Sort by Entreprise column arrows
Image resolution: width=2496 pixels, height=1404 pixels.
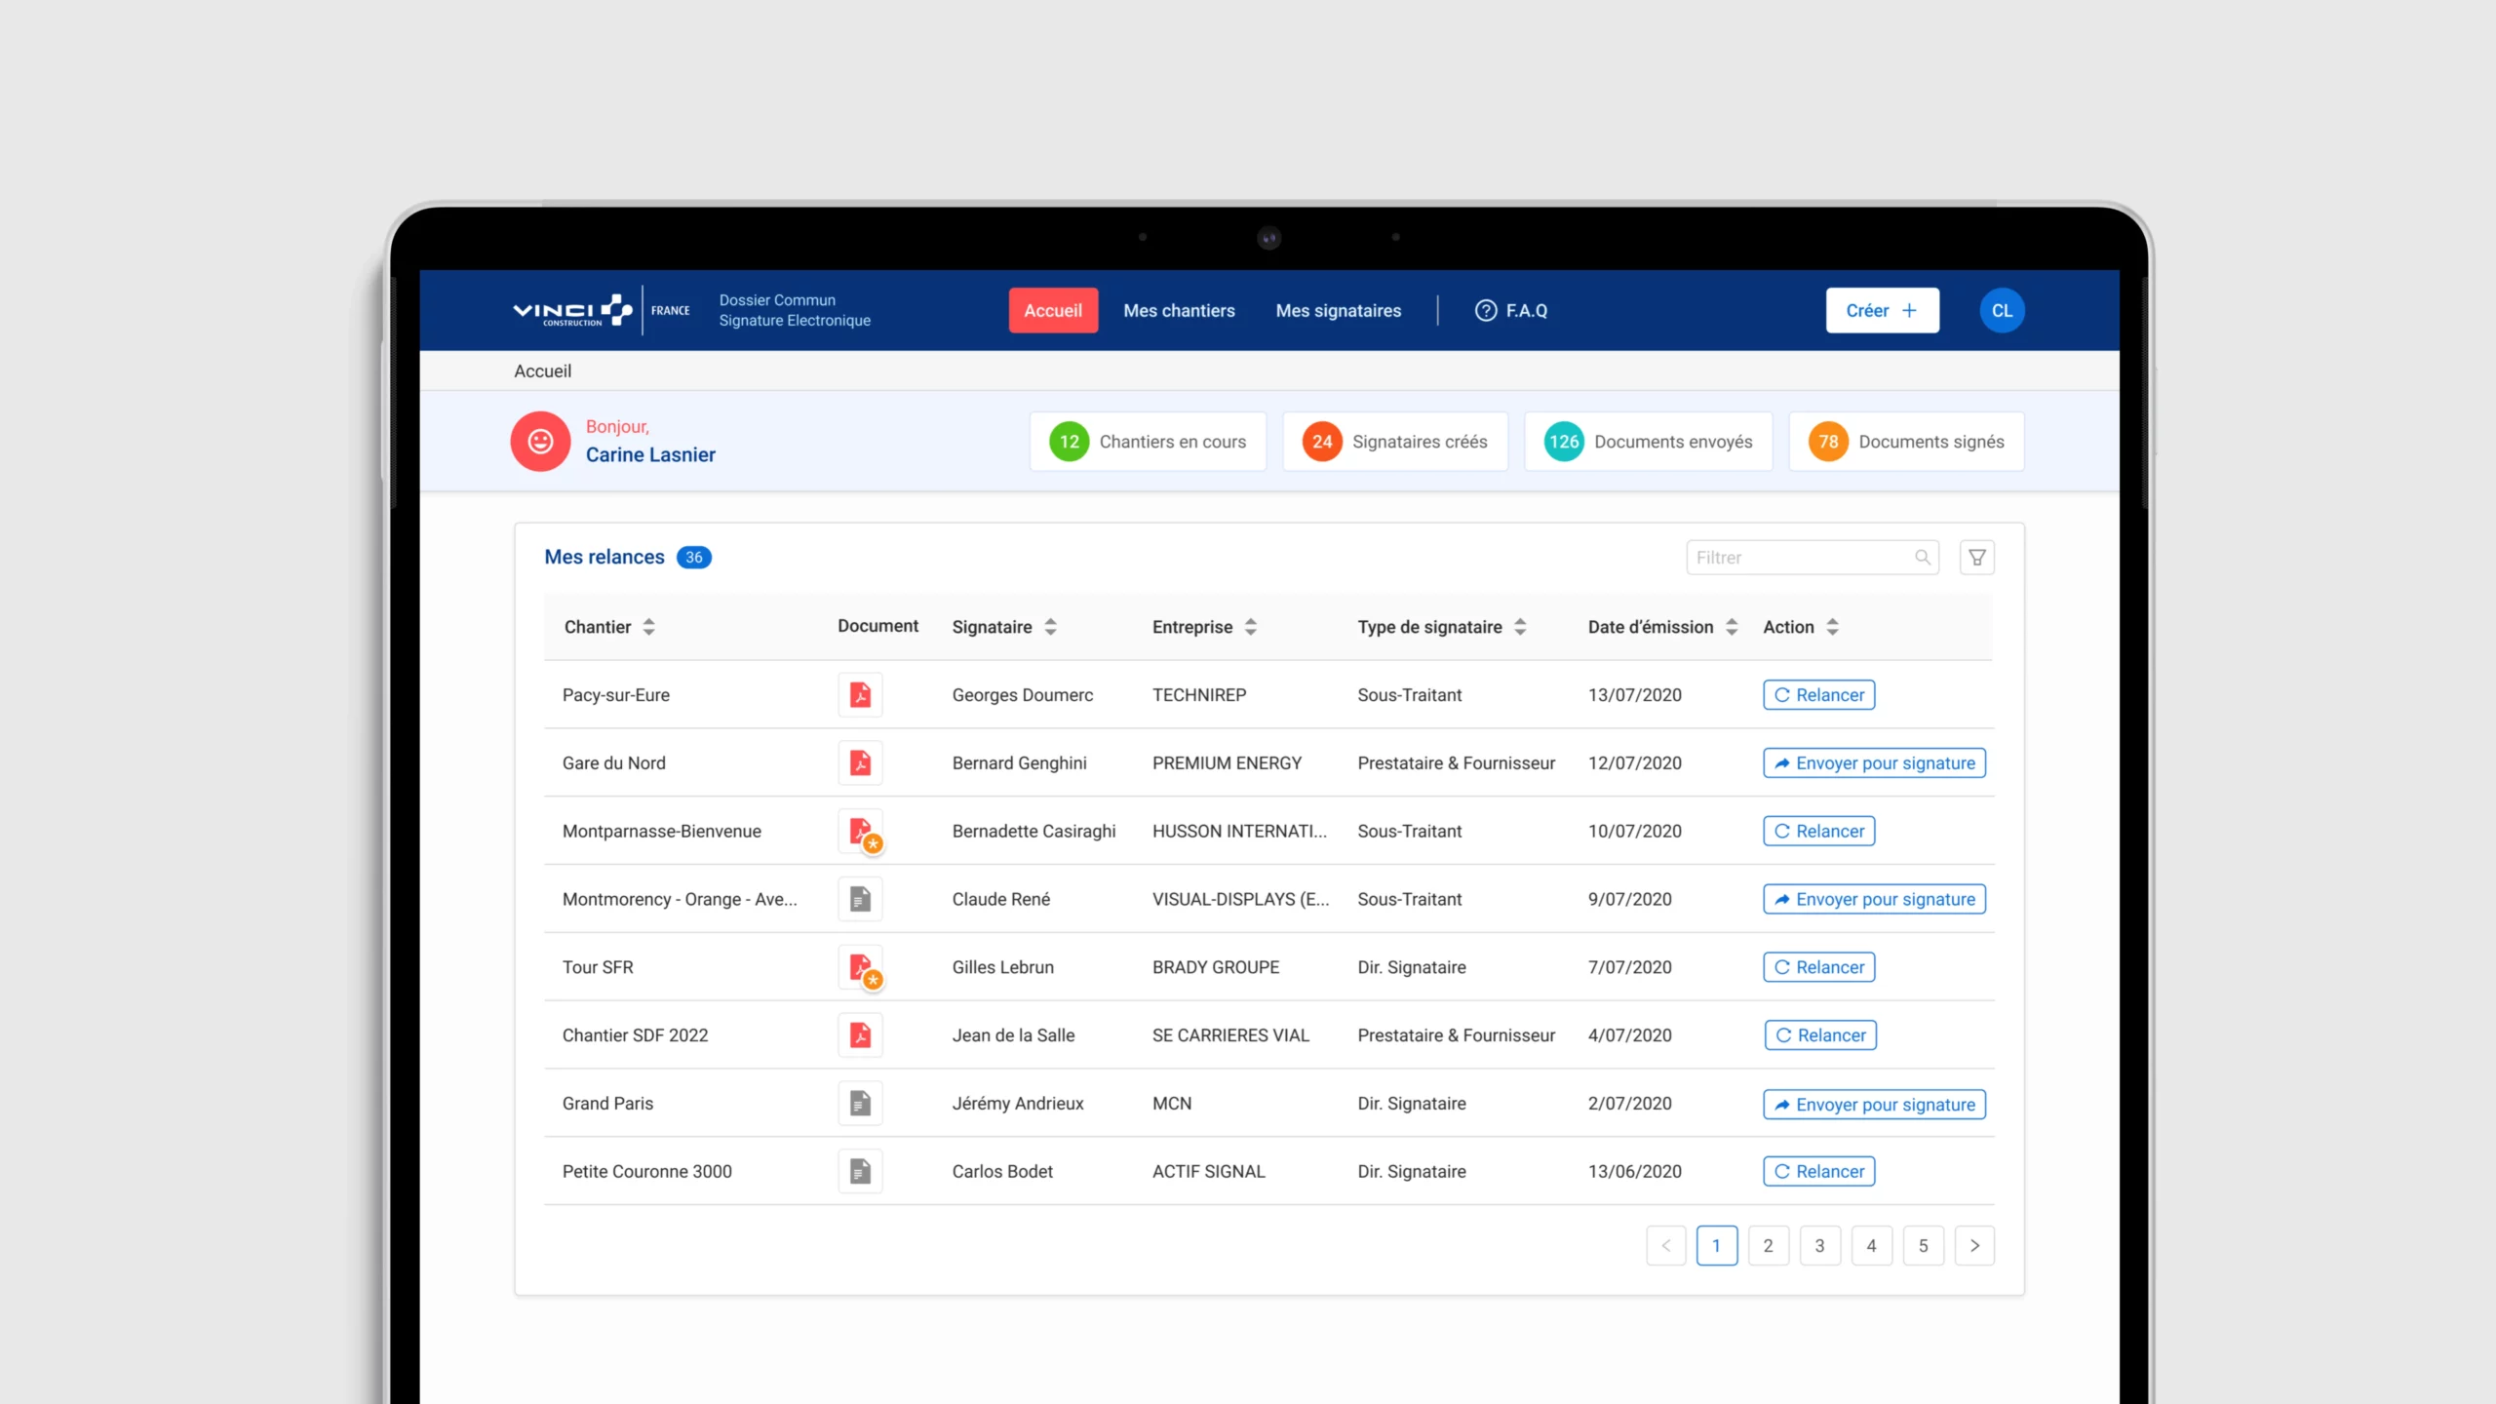(x=1251, y=627)
